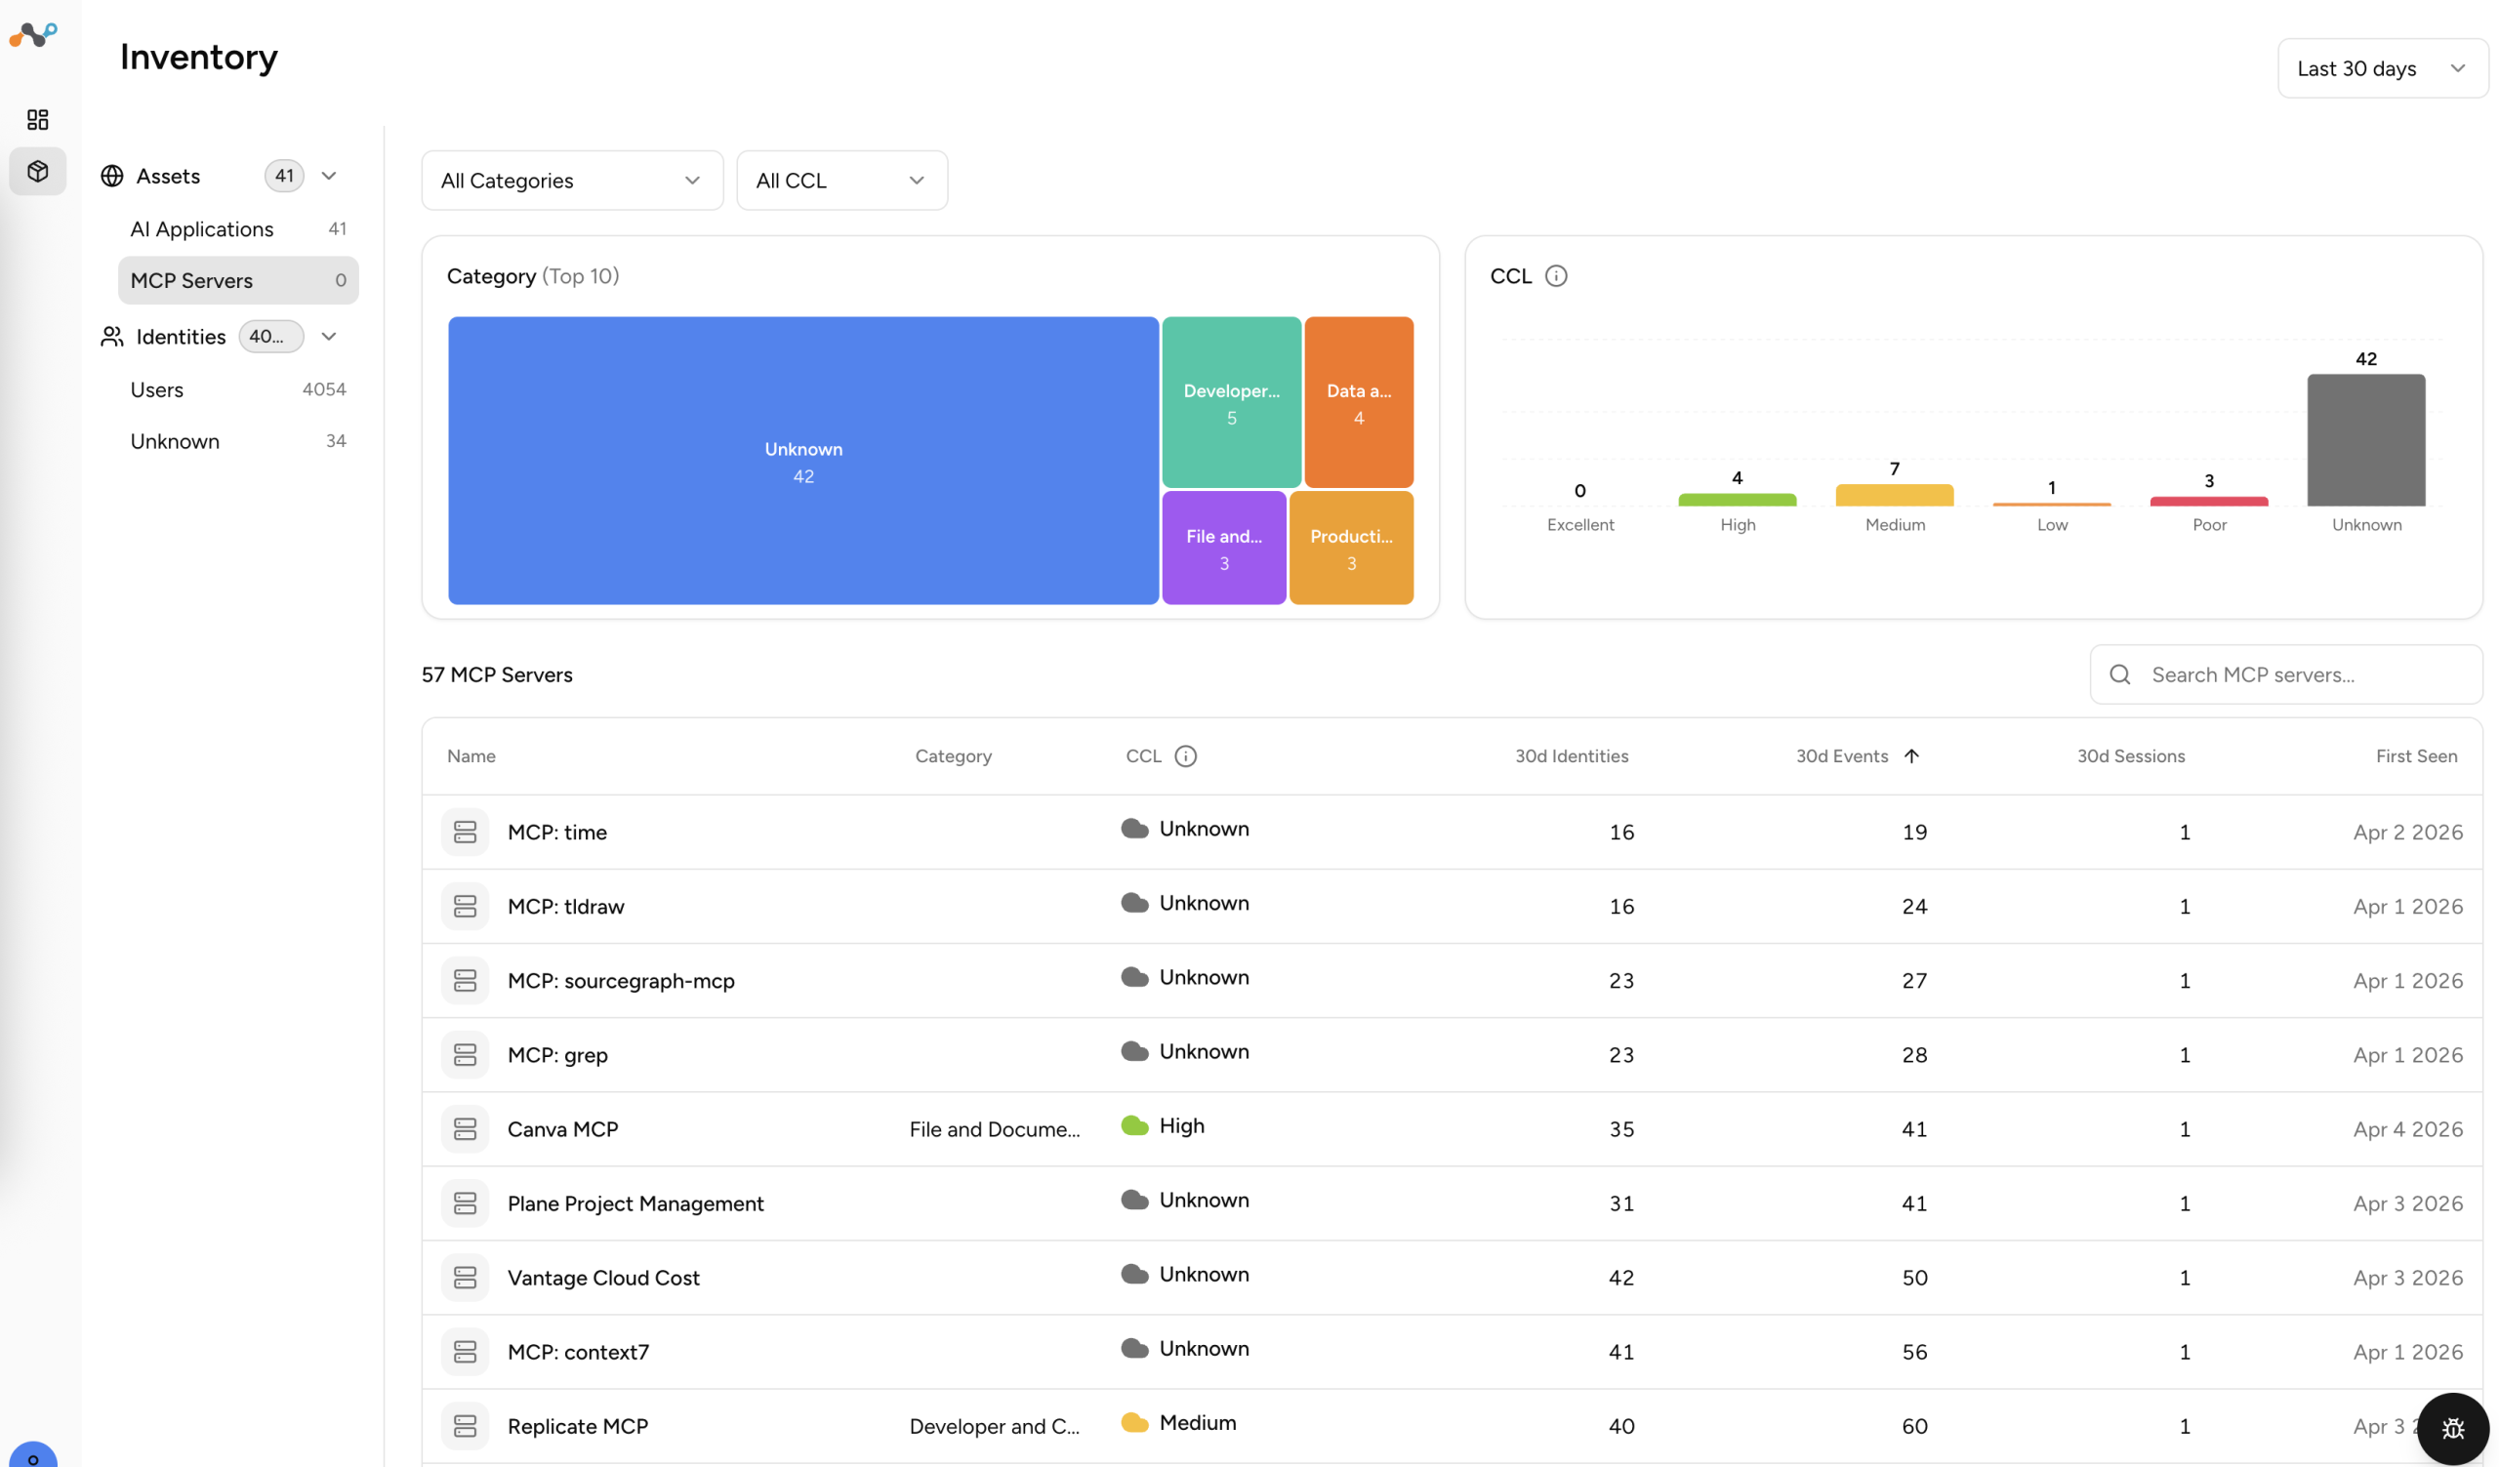Open the All Categories dropdown
The image size is (2499, 1467).
pyautogui.click(x=572, y=181)
